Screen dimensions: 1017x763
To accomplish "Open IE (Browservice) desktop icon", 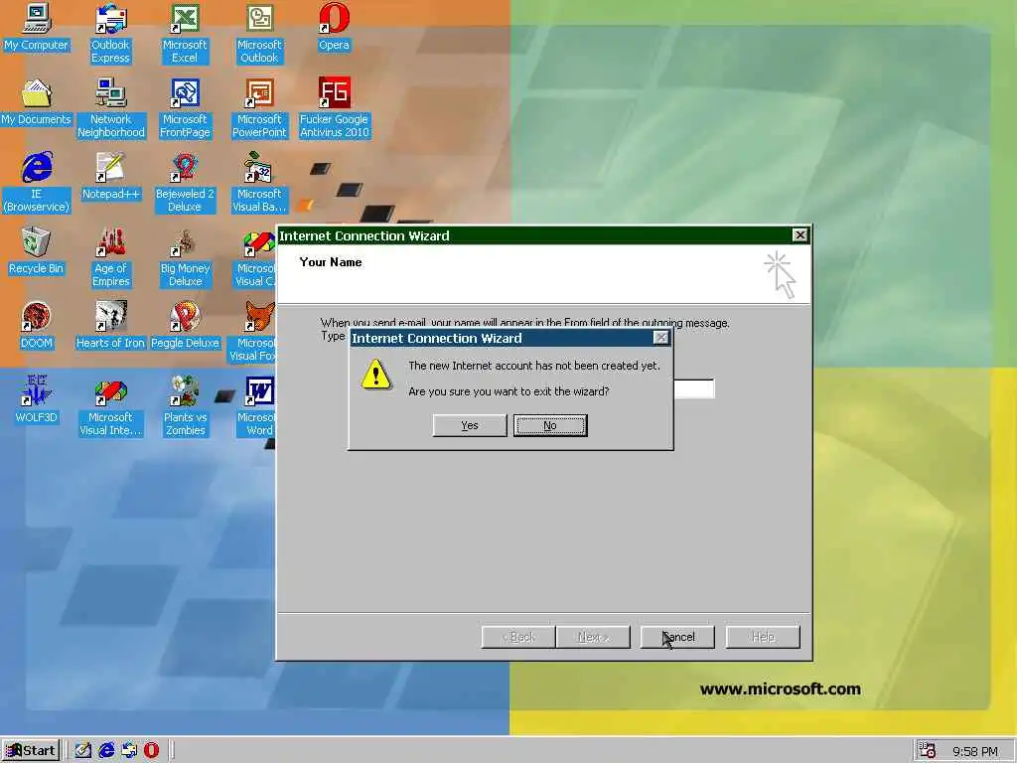I will (x=37, y=183).
